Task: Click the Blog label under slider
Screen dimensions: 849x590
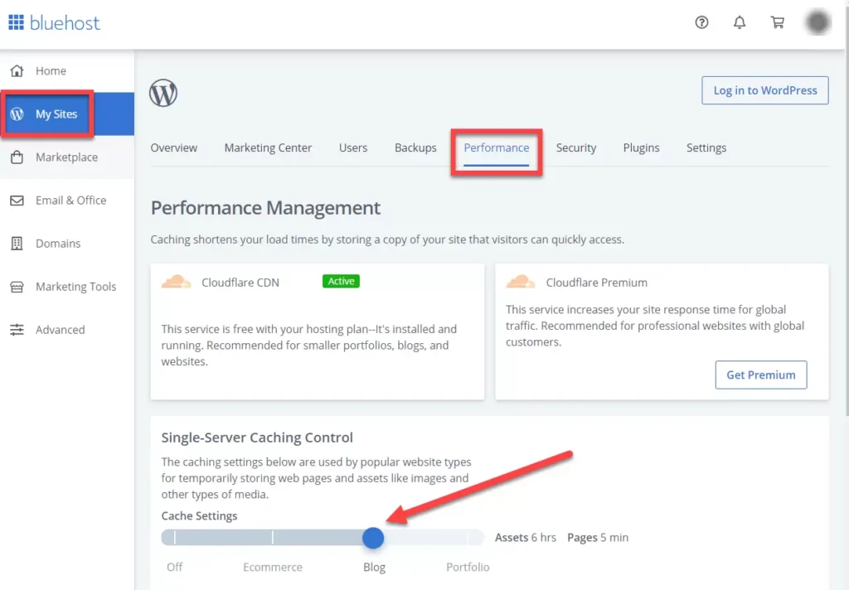Action: tap(374, 568)
